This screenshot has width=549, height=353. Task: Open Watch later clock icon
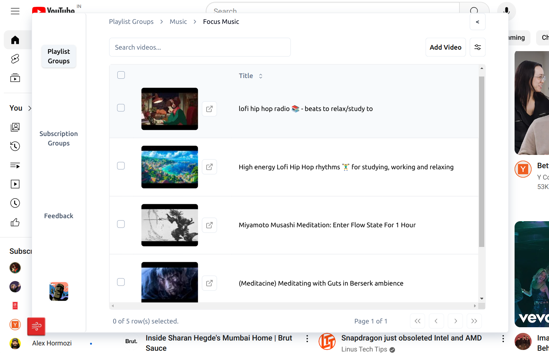click(x=15, y=203)
